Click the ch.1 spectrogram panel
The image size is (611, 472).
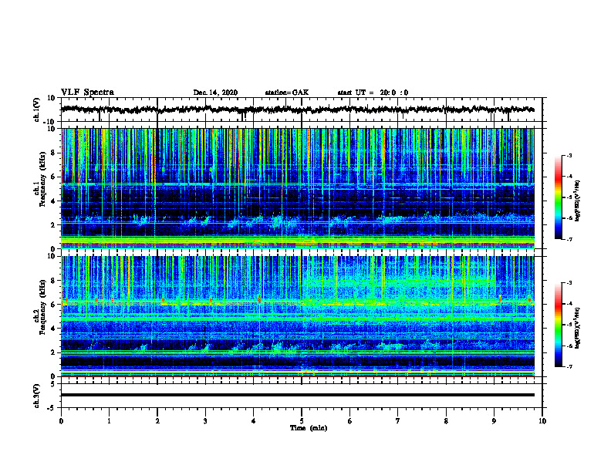pyautogui.click(x=297, y=188)
